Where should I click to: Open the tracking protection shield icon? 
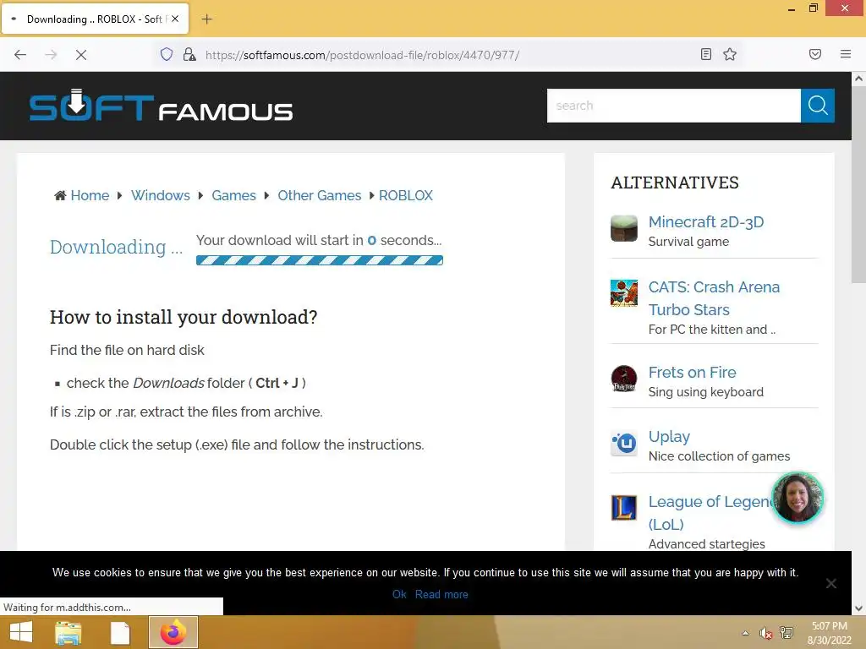coord(167,55)
